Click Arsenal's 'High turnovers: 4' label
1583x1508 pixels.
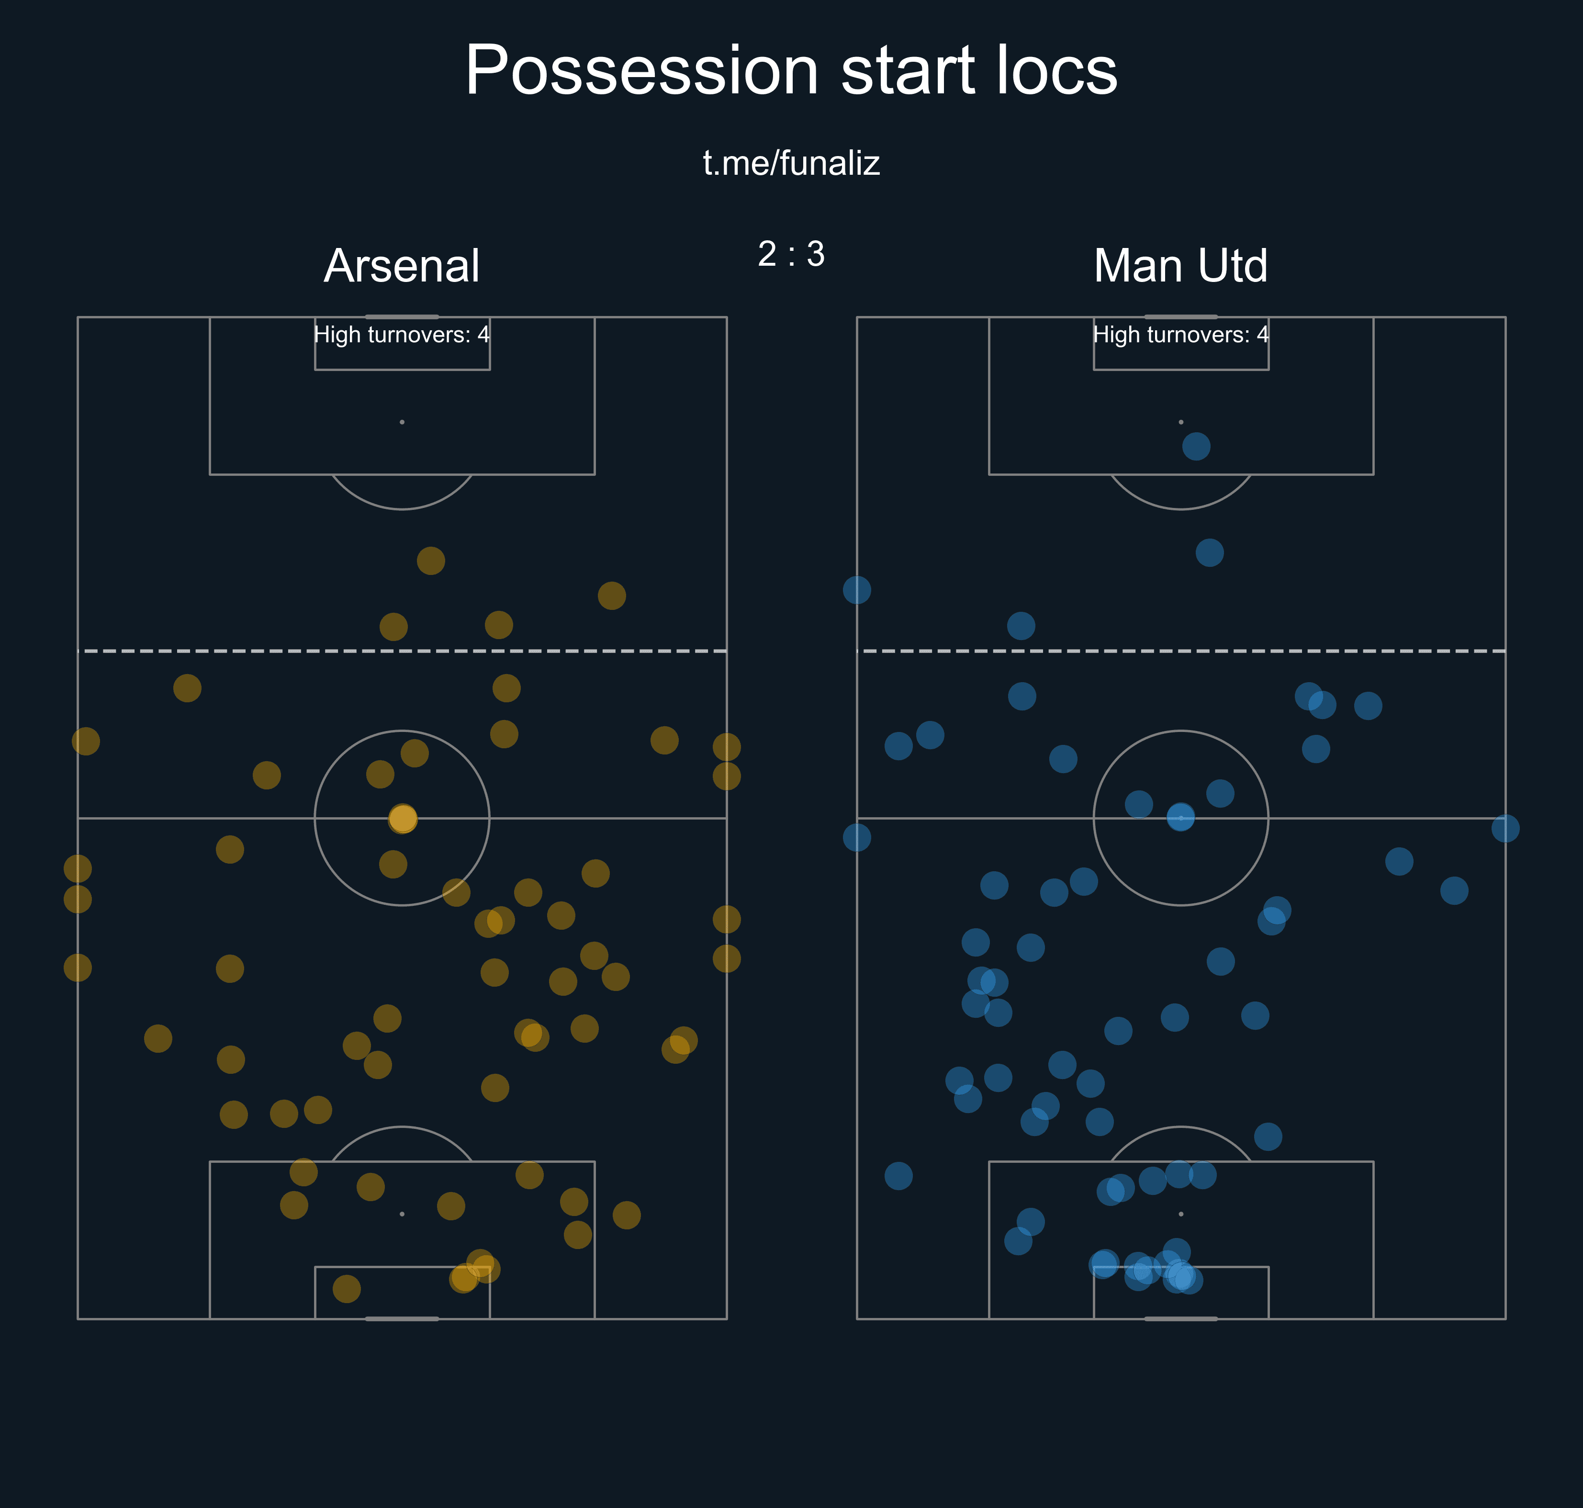[402, 335]
